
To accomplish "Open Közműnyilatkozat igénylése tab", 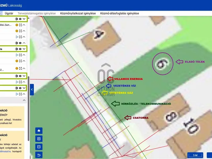I will point(78,13).
